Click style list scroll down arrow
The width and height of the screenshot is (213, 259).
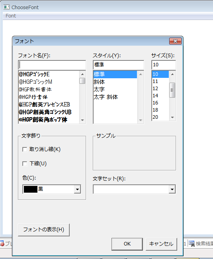tap(141, 120)
